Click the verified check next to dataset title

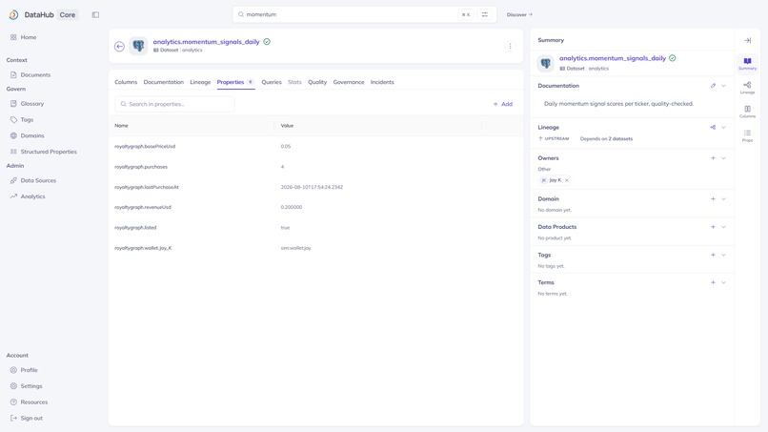pos(267,42)
